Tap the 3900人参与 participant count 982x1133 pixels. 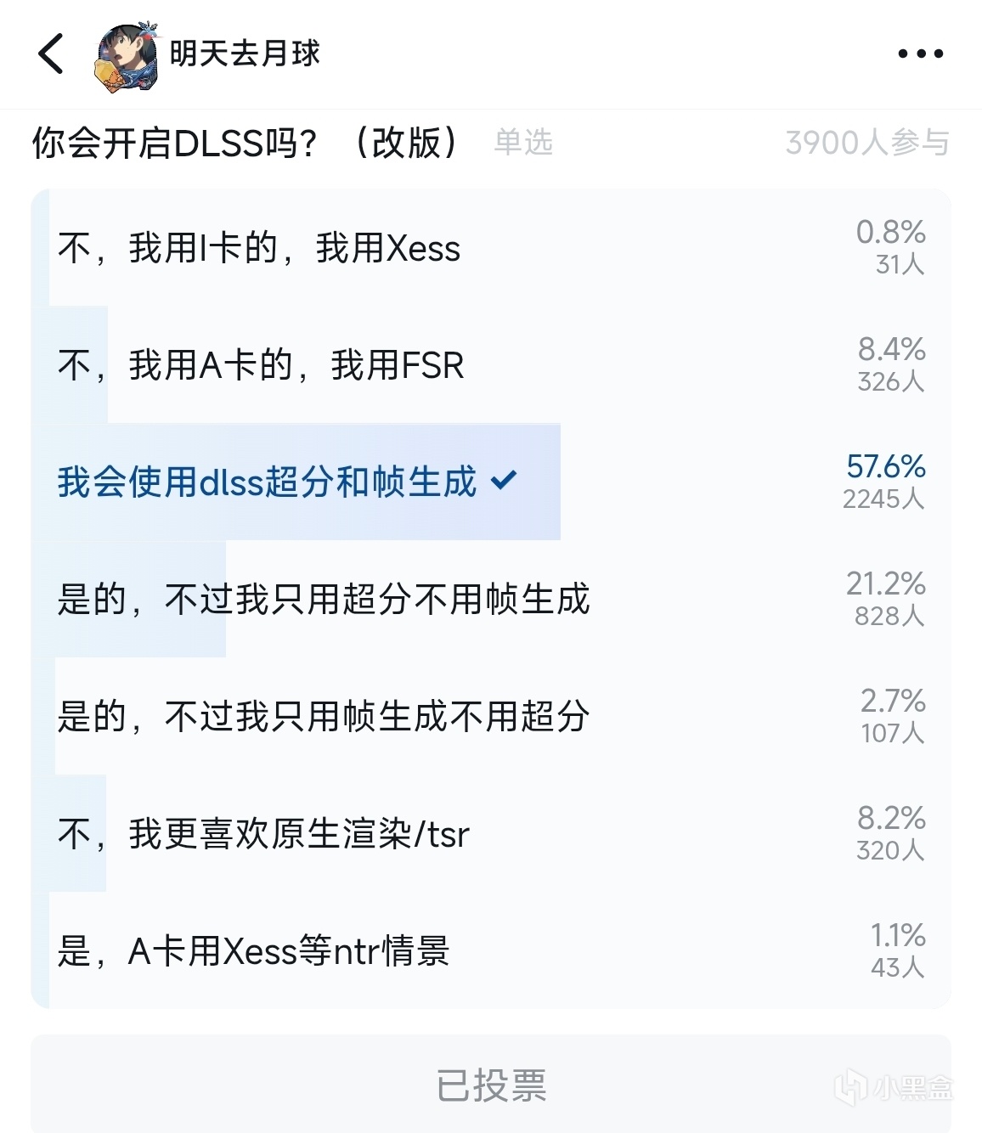(866, 143)
